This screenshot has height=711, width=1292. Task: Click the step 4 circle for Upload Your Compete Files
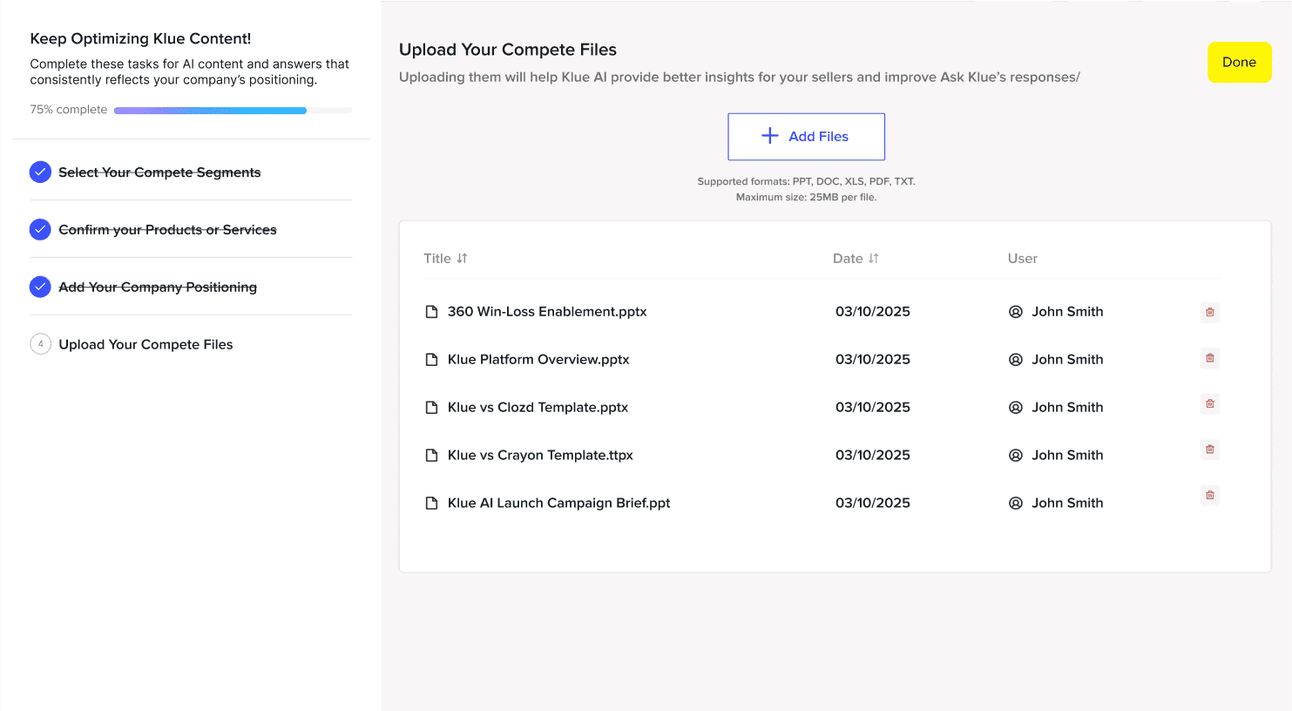click(40, 344)
